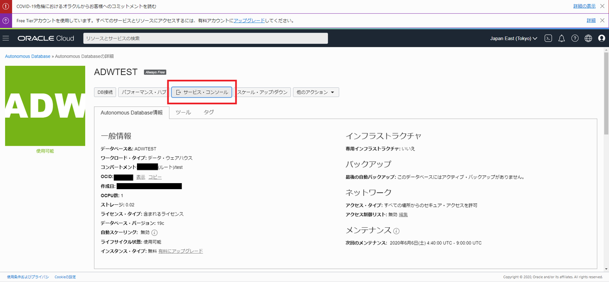Close the COVID-19 announcement banner
The width and height of the screenshot is (609, 282).
(x=603, y=7)
